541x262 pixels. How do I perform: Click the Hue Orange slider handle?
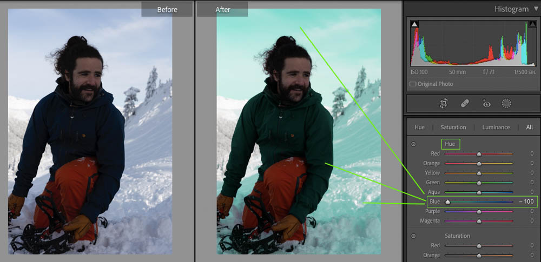479,164
